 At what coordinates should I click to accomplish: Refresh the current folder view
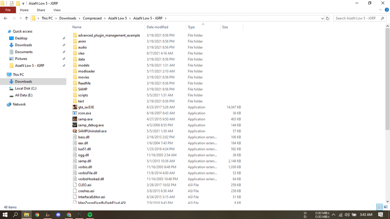click(x=328, y=18)
